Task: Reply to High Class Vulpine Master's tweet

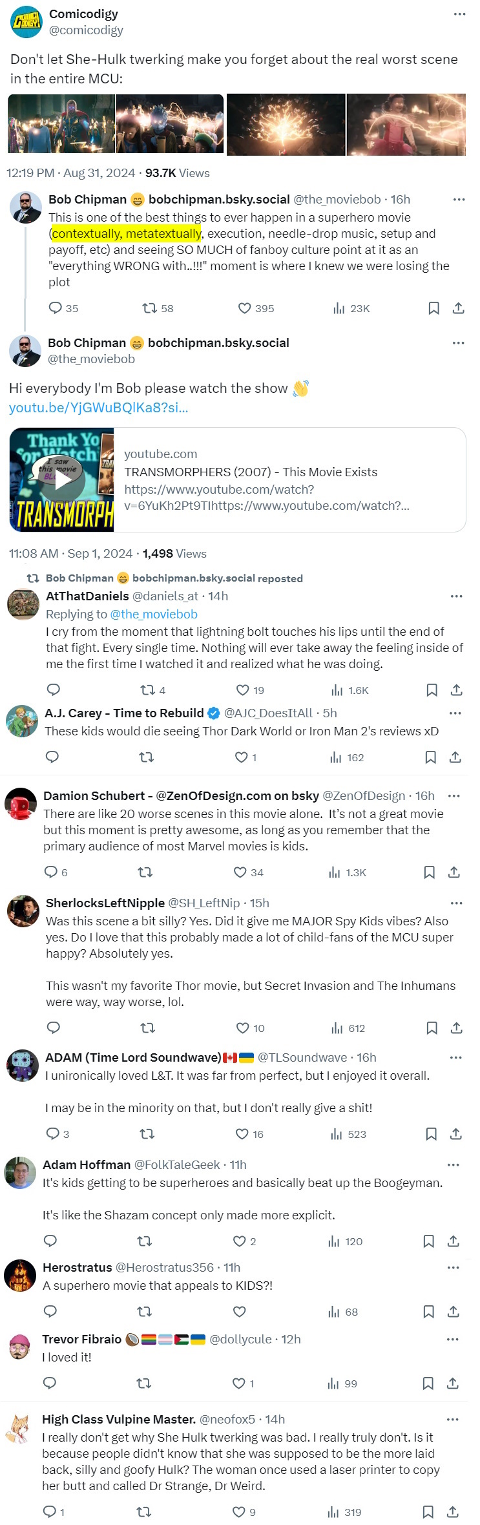Action: point(50,1511)
